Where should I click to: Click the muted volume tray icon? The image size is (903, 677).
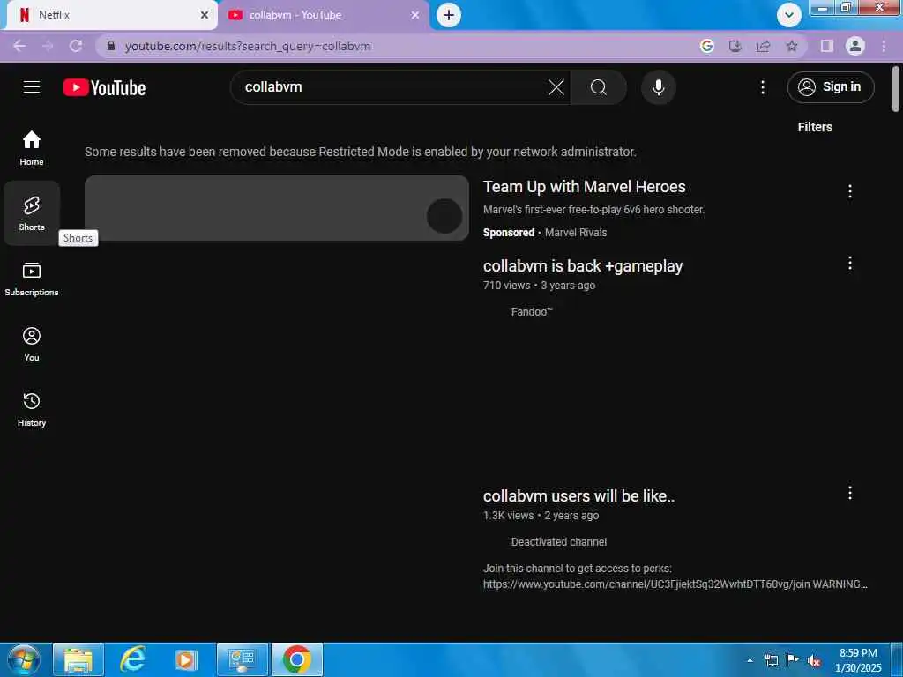(814, 661)
